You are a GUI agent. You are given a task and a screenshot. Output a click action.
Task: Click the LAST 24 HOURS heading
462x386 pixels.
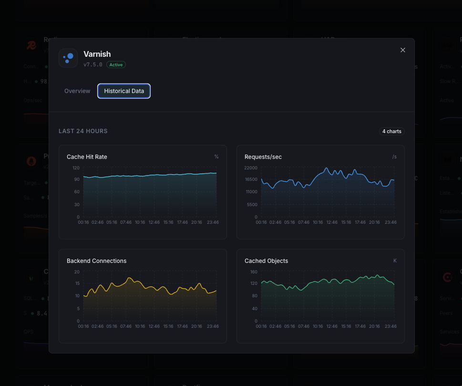point(84,131)
